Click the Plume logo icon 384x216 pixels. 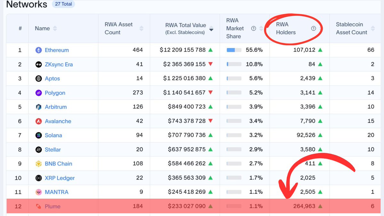coord(39,206)
